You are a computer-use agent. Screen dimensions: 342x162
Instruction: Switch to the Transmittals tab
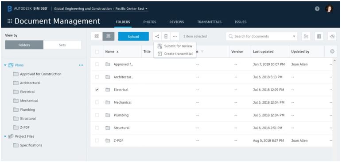(209, 22)
